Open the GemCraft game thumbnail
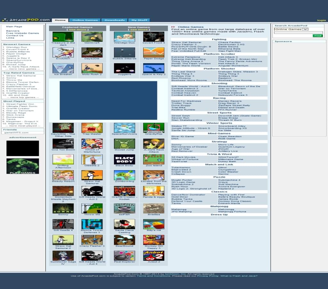Viewport: 328px width, 289px height. click(92, 37)
